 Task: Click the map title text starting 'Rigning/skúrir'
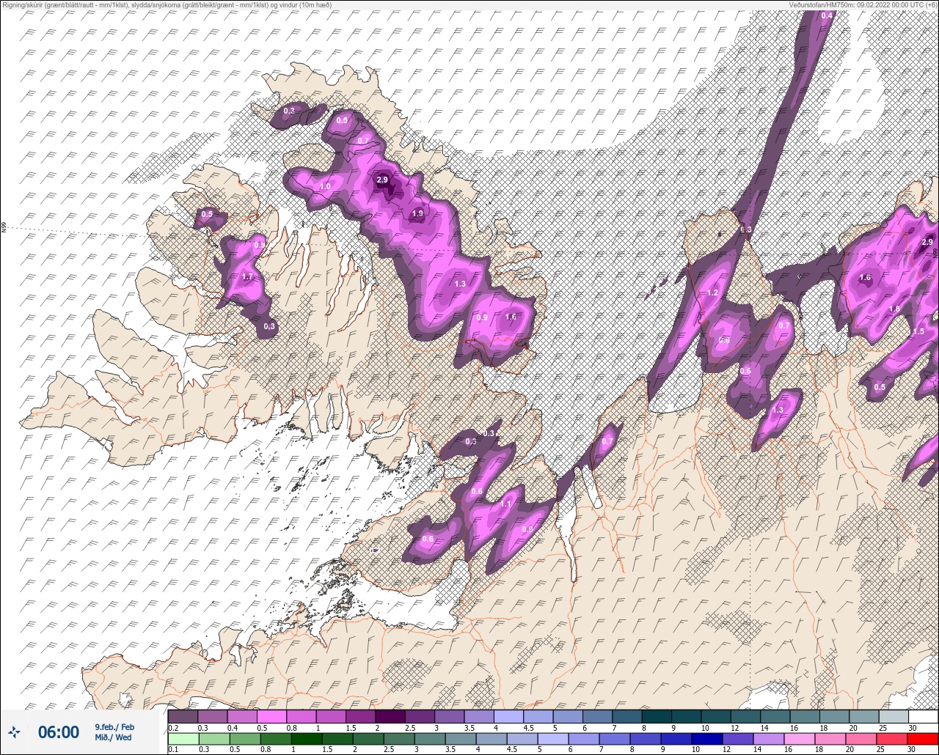tap(167, 4)
